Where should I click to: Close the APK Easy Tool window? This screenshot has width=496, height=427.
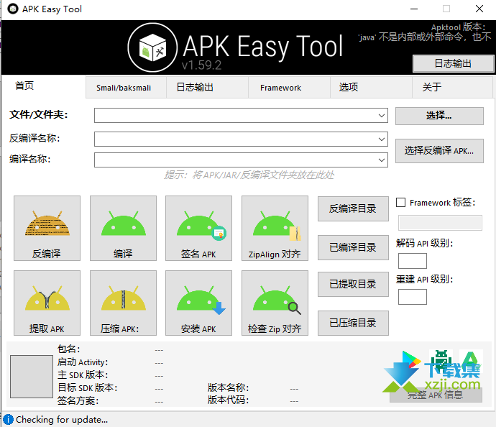tap(479, 9)
